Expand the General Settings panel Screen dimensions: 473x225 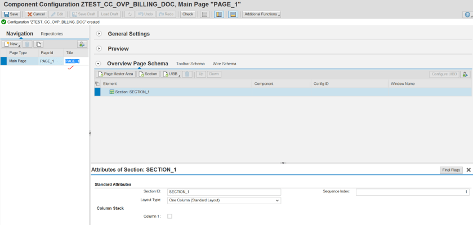click(99, 34)
